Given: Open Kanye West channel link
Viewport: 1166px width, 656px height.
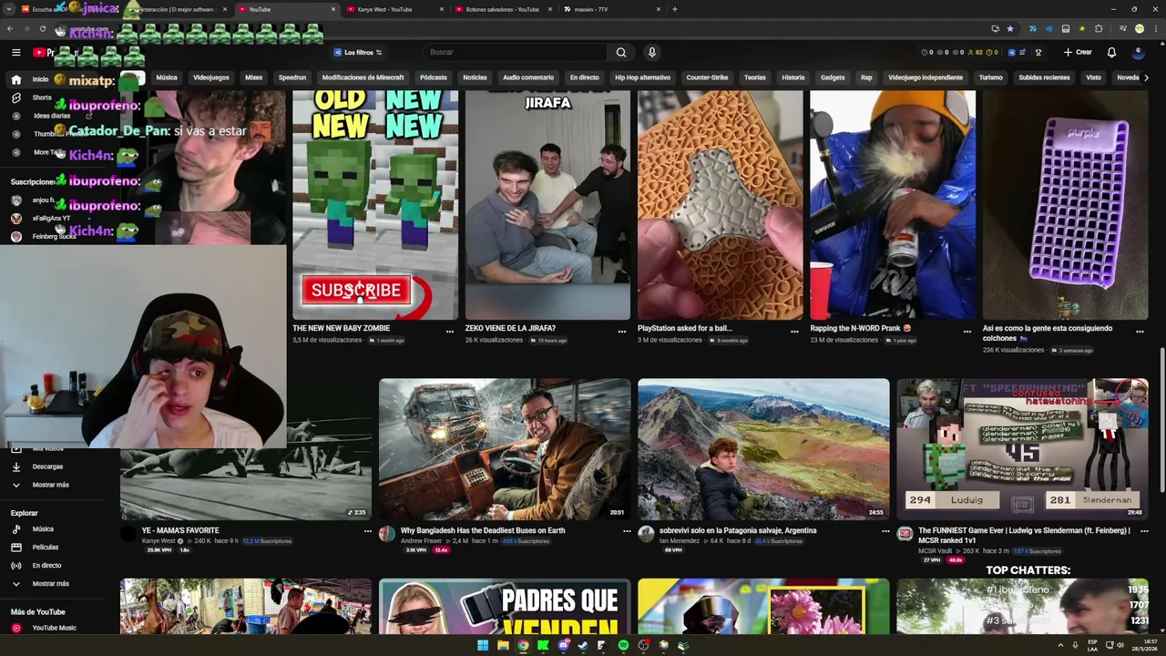Looking at the screenshot, I should coord(159,541).
